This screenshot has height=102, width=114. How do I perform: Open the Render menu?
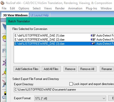(x=60, y=8)
